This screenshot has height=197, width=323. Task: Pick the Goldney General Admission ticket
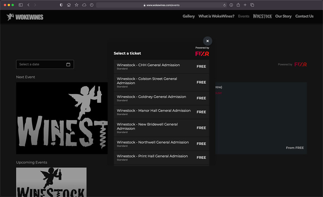[161, 98]
